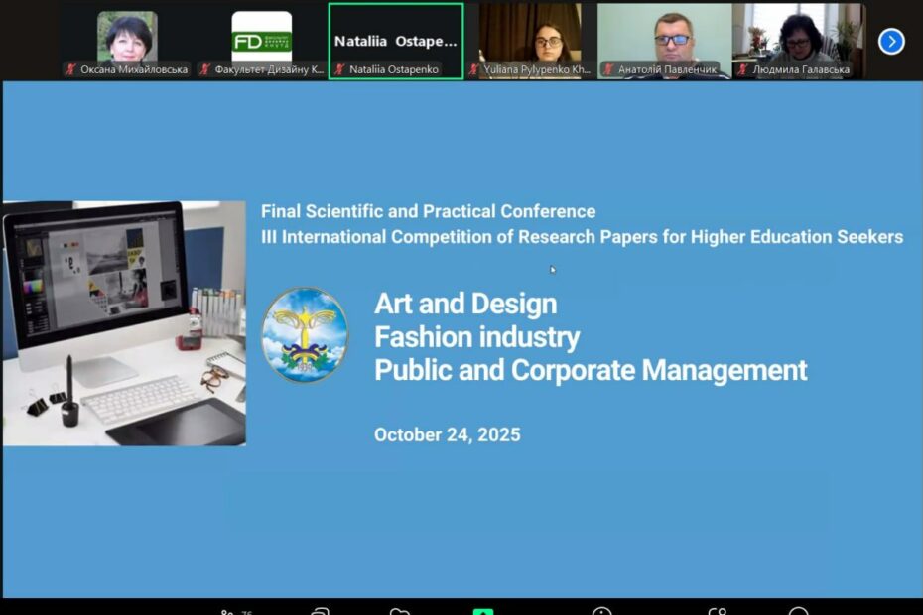This screenshot has height=615, width=923.
Task: Click the "Art and Design" heading text
Action: click(464, 304)
